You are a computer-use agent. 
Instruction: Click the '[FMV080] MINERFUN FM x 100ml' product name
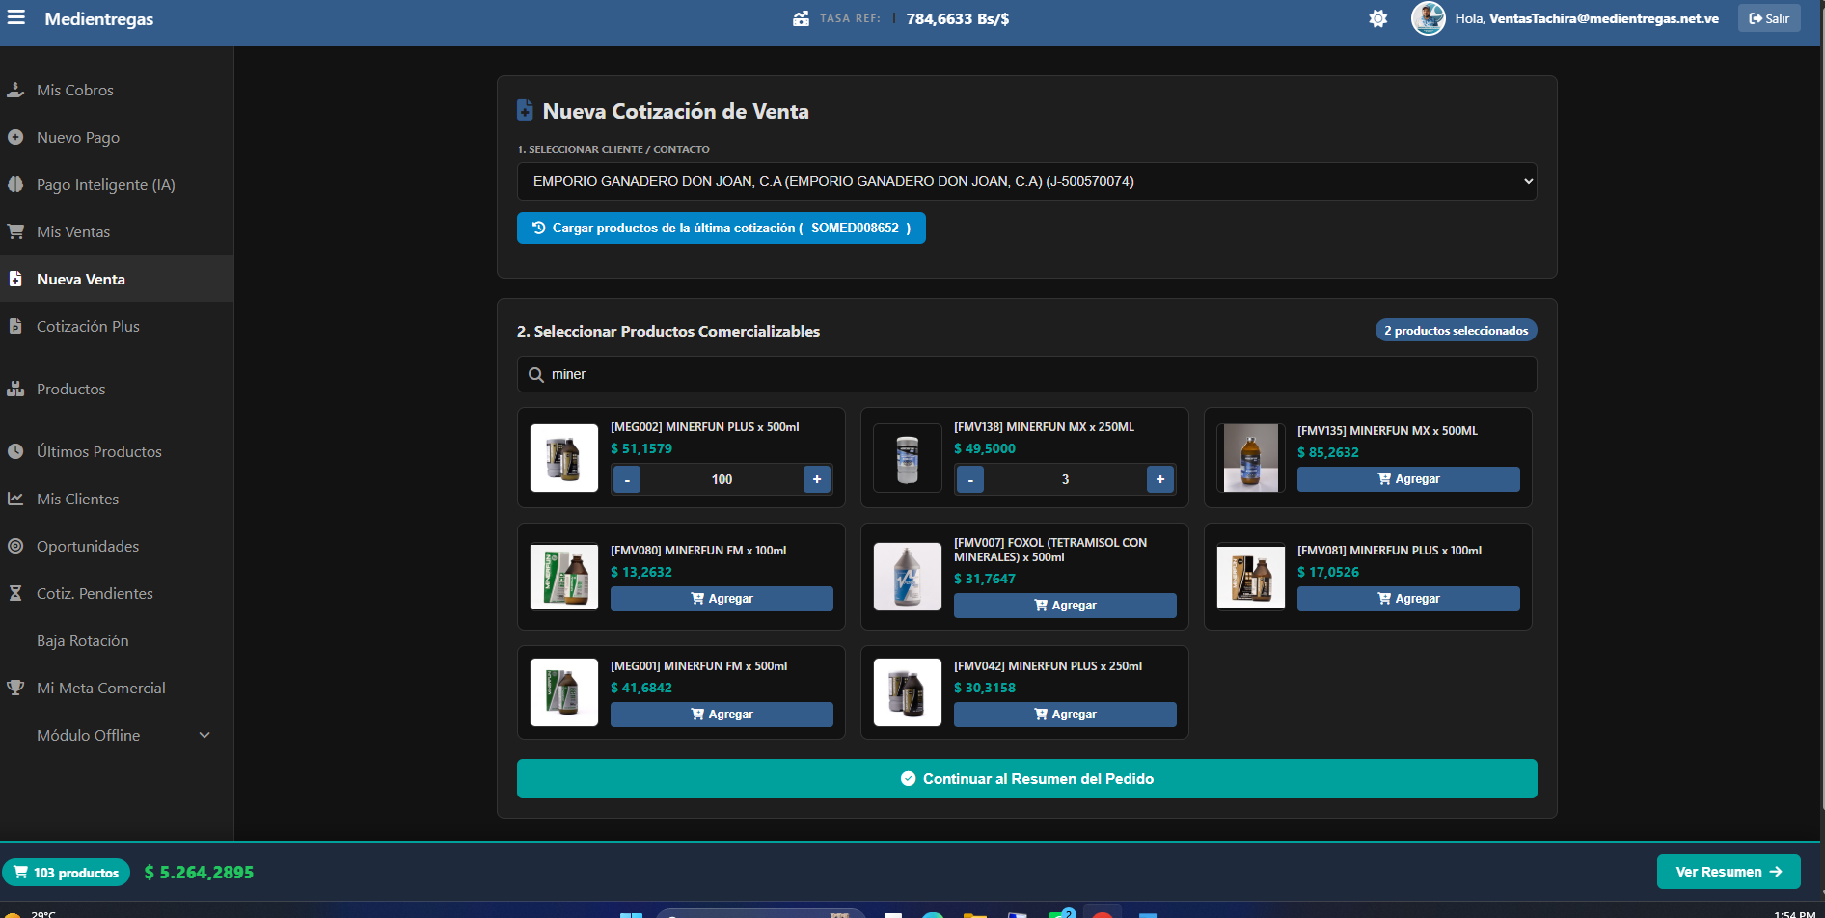point(698,551)
